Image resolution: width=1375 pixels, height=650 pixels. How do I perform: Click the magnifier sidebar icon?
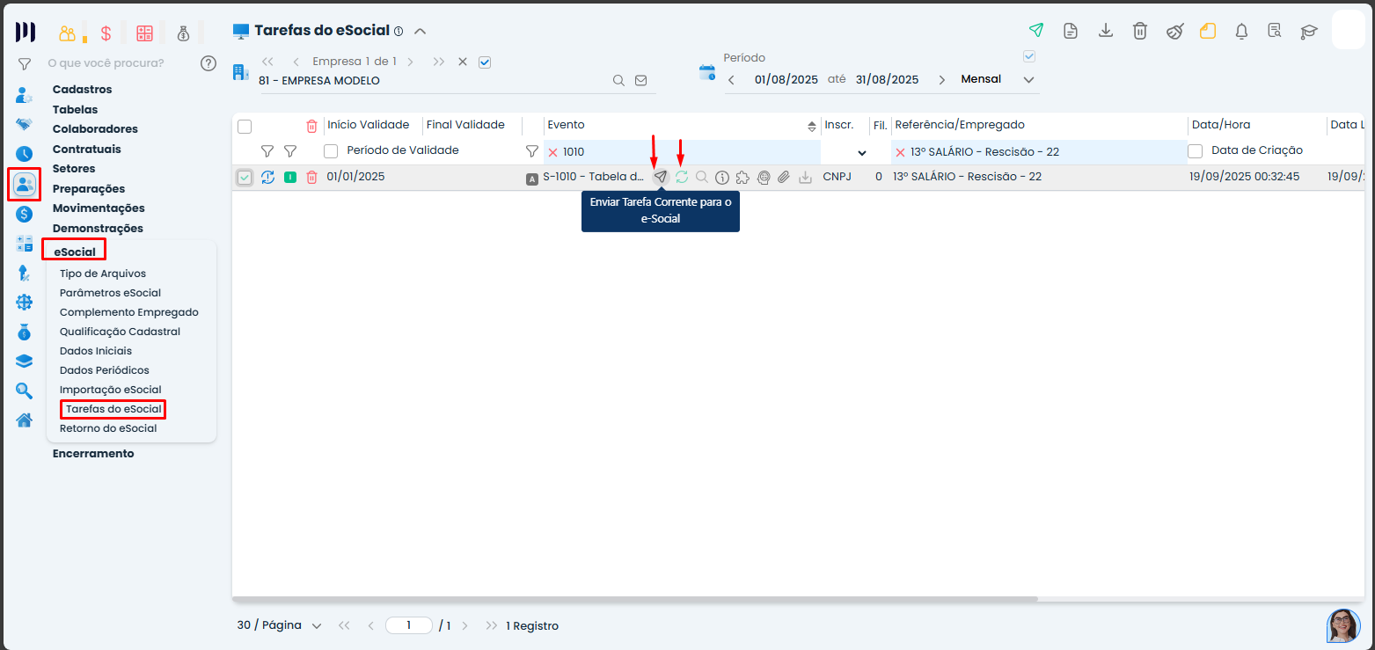click(25, 391)
